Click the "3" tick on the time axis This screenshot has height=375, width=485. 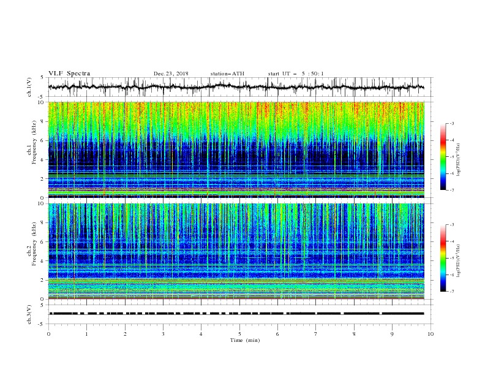click(x=163, y=334)
